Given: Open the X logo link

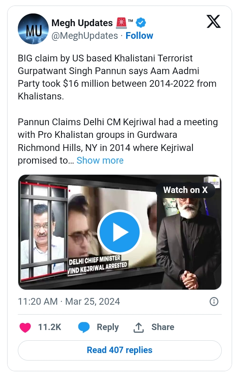Looking at the screenshot, I should [213, 22].
